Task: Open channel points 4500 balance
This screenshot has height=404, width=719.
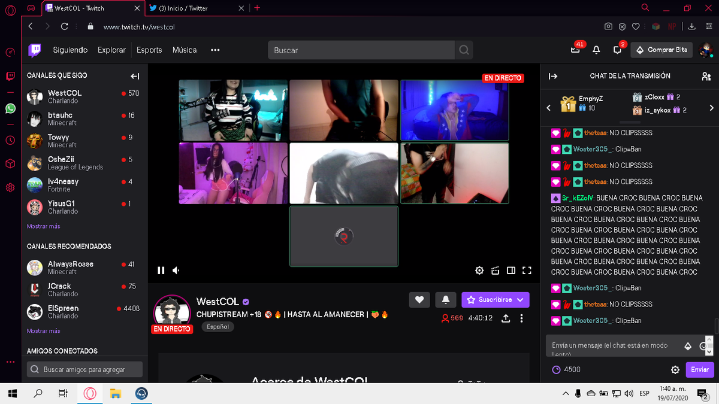Action: click(566, 370)
